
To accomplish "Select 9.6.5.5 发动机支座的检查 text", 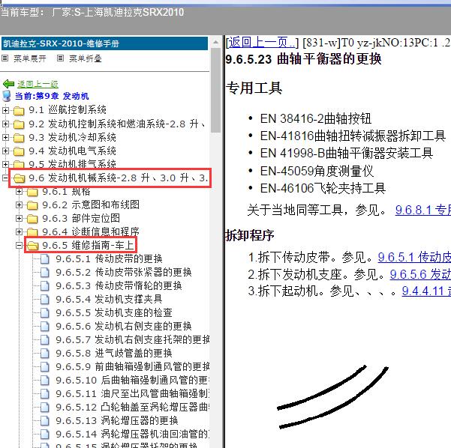I will point(114,312).
